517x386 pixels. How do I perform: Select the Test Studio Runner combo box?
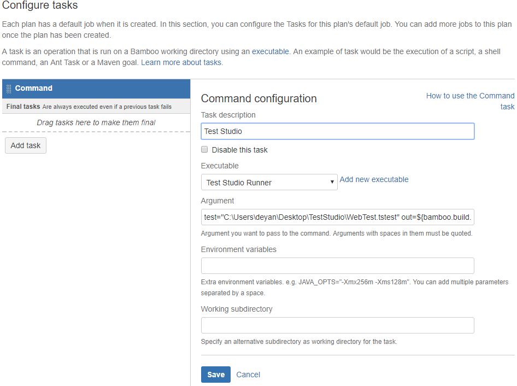269,182
